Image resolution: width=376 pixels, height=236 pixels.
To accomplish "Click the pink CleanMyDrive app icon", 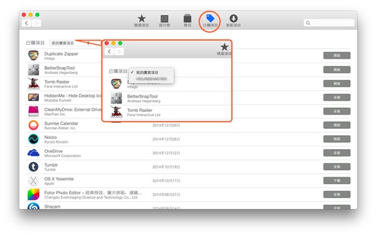I will click(33, 111).
